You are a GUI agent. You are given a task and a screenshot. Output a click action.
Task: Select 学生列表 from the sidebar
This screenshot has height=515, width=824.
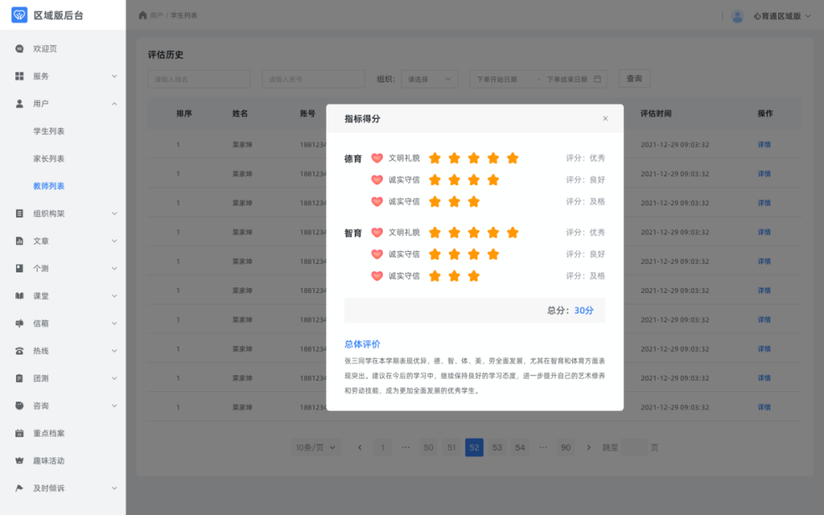point(50,130)
